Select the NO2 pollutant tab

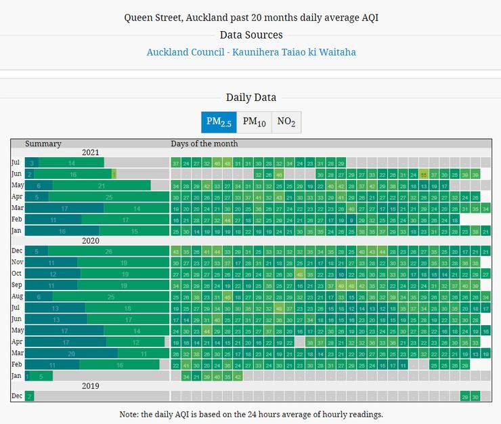coord(286,122)
